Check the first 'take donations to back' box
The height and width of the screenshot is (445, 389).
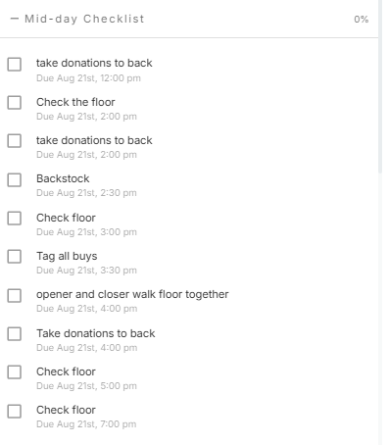(15, 64)
